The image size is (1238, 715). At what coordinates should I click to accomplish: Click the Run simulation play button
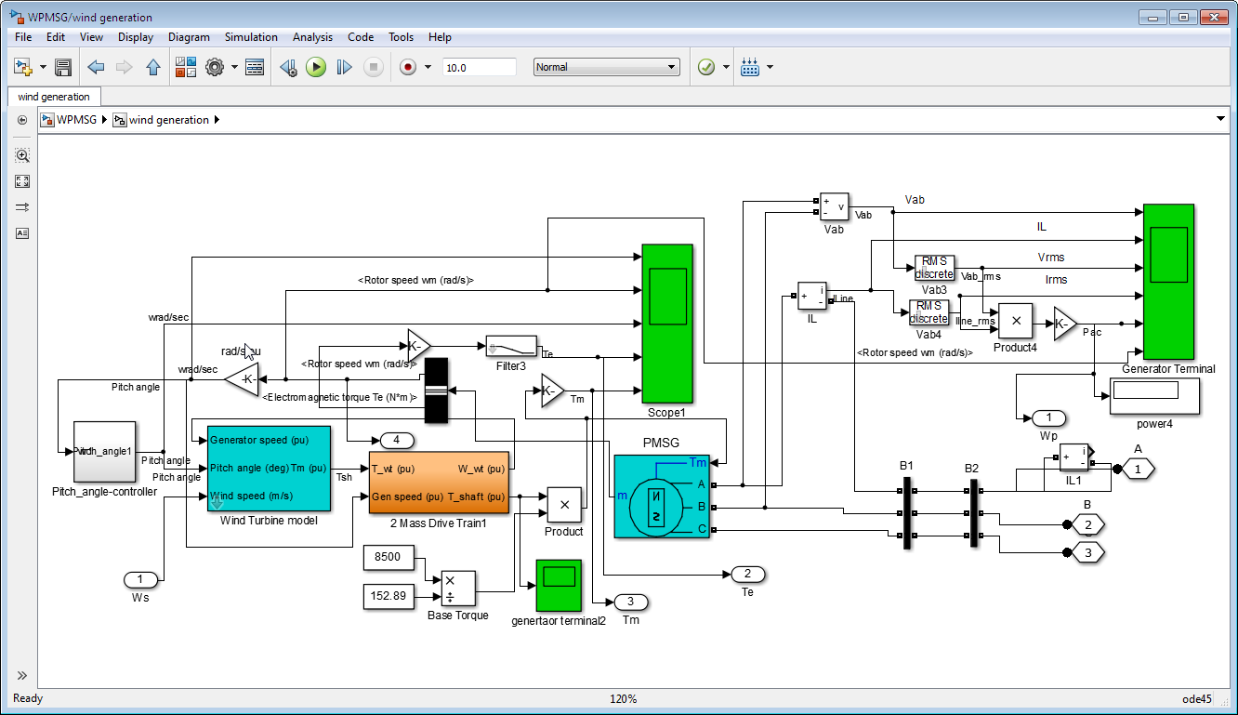[x=316, y=67]
